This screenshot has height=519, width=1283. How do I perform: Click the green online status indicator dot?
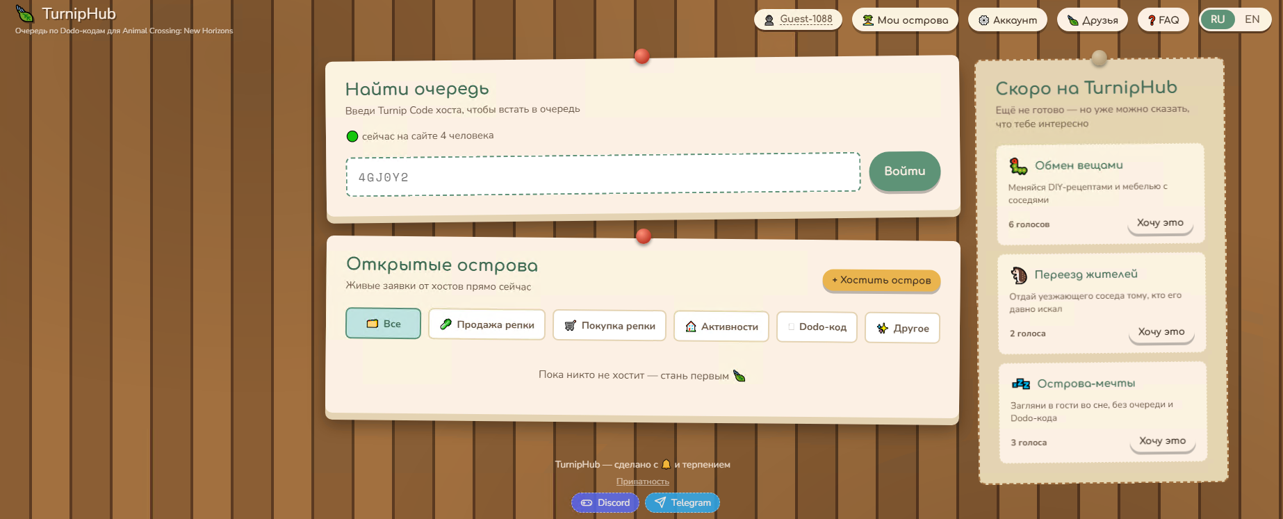[352, 136]
